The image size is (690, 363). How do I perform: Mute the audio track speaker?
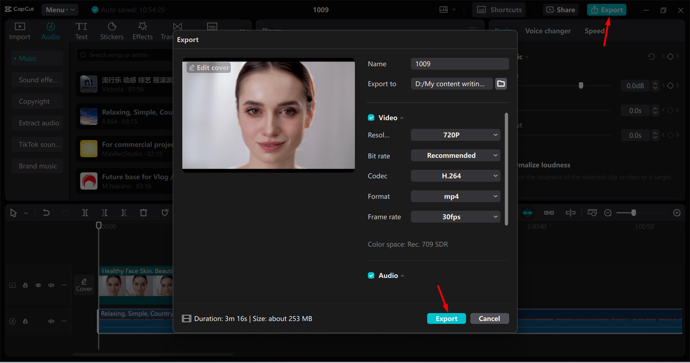pyautogui.click(x=51, y=321)
